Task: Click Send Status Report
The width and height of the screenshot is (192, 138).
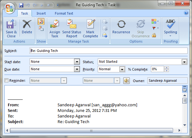Action: (x=72, y=28)
